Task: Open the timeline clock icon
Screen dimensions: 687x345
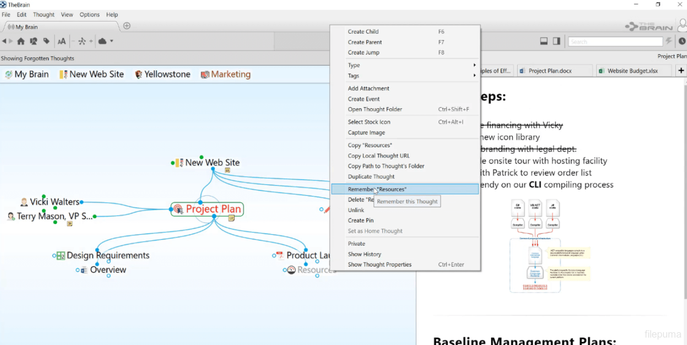Action: pos(682,41)
